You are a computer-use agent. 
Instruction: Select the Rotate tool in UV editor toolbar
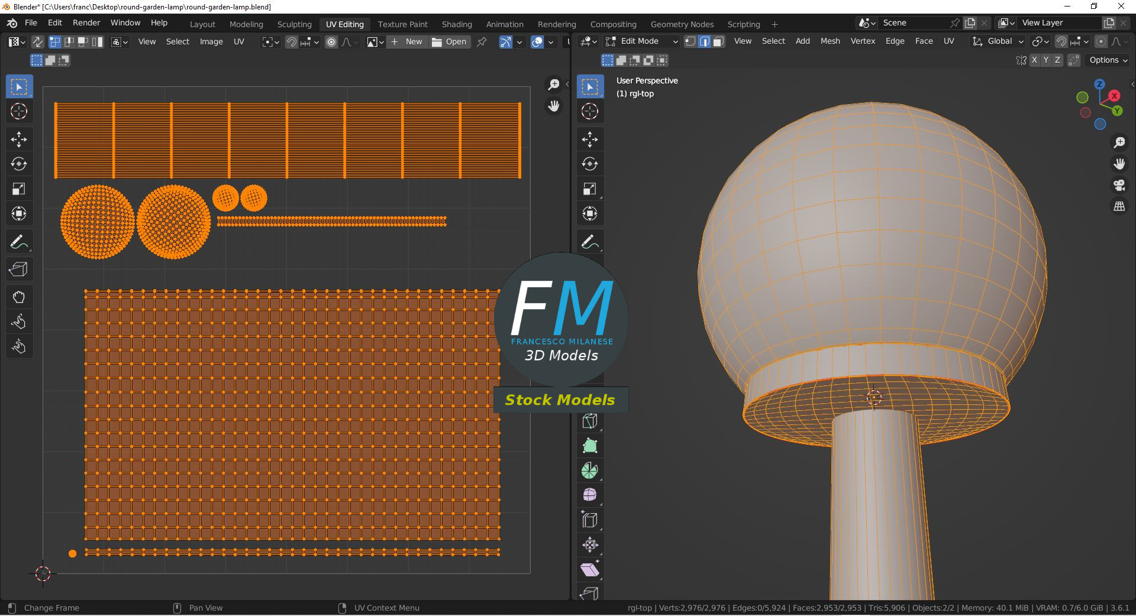tap(19, 164)
